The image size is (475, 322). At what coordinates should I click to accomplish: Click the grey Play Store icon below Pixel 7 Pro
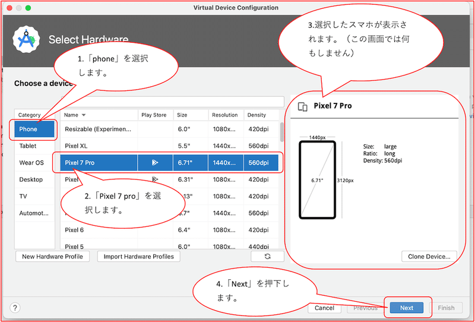pos(155,179)
